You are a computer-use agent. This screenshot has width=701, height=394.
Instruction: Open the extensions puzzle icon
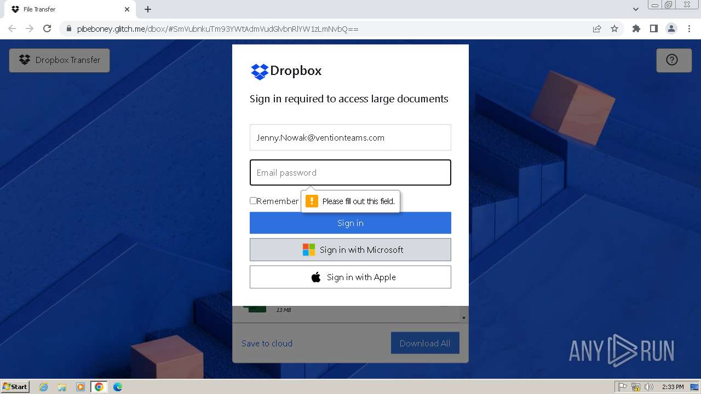636,28
